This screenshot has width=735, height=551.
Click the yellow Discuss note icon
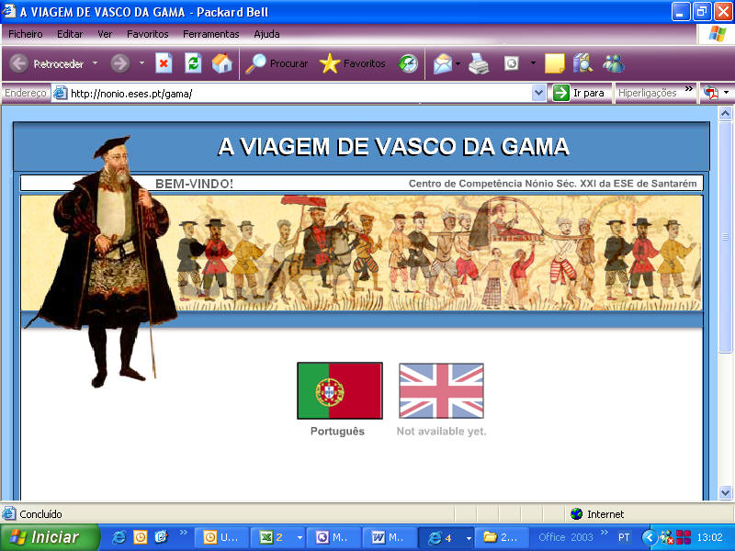tap(554, 63)
